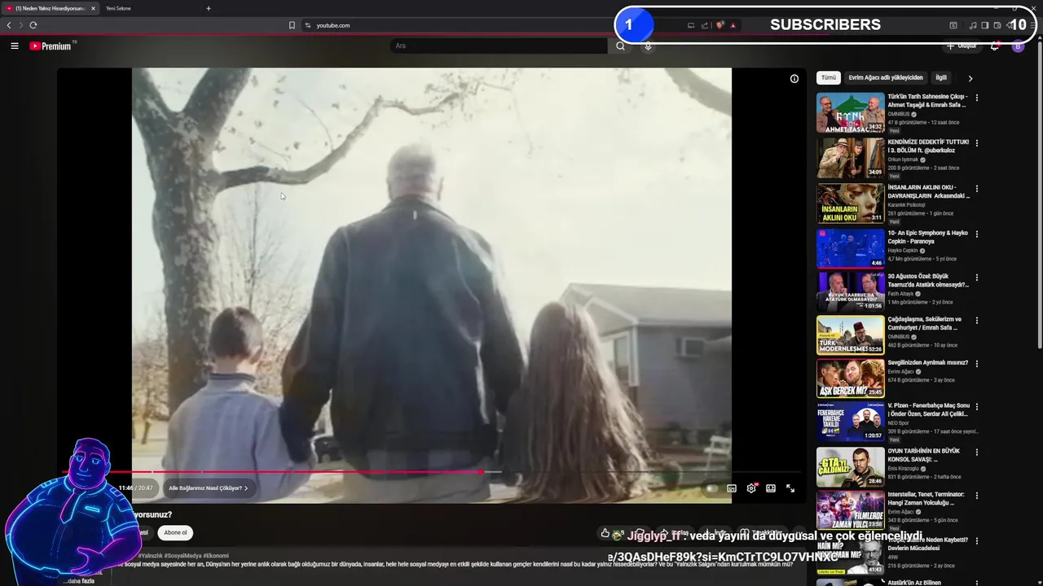Viewport: 1043px width, 586px height.
Task: Click channel name 'Karanlık Psikoloji'
Action: (x=906, y=205)
